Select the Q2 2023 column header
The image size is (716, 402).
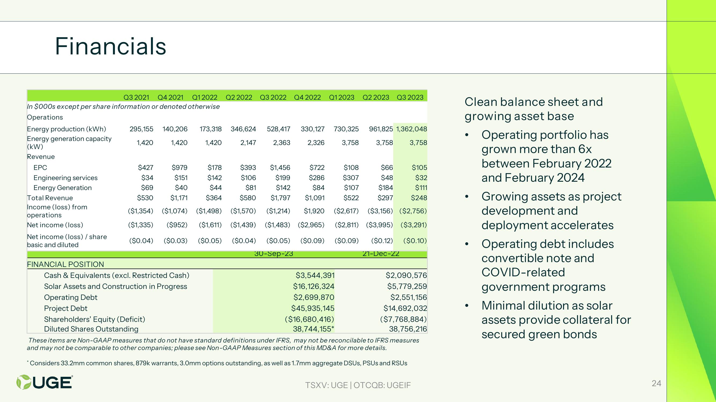(x=376, y=97)
